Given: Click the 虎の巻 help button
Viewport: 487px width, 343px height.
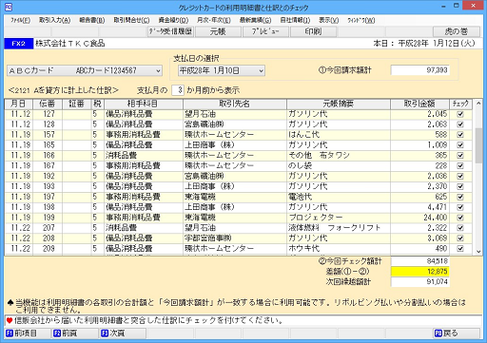Looking at the screenshot, I should [x=457, y=31].
